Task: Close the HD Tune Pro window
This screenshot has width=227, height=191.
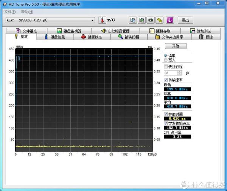Action: [x=218, y=3]
